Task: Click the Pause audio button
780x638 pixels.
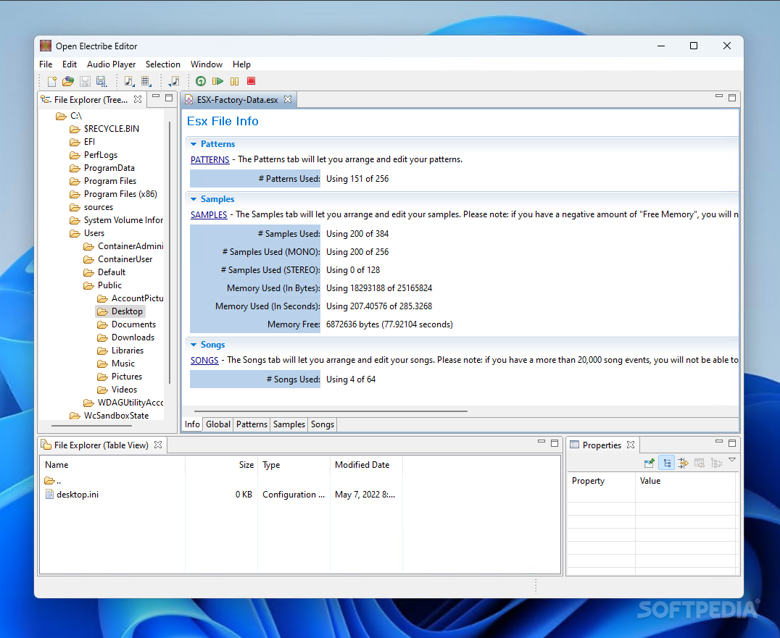Action: [234, 81]
